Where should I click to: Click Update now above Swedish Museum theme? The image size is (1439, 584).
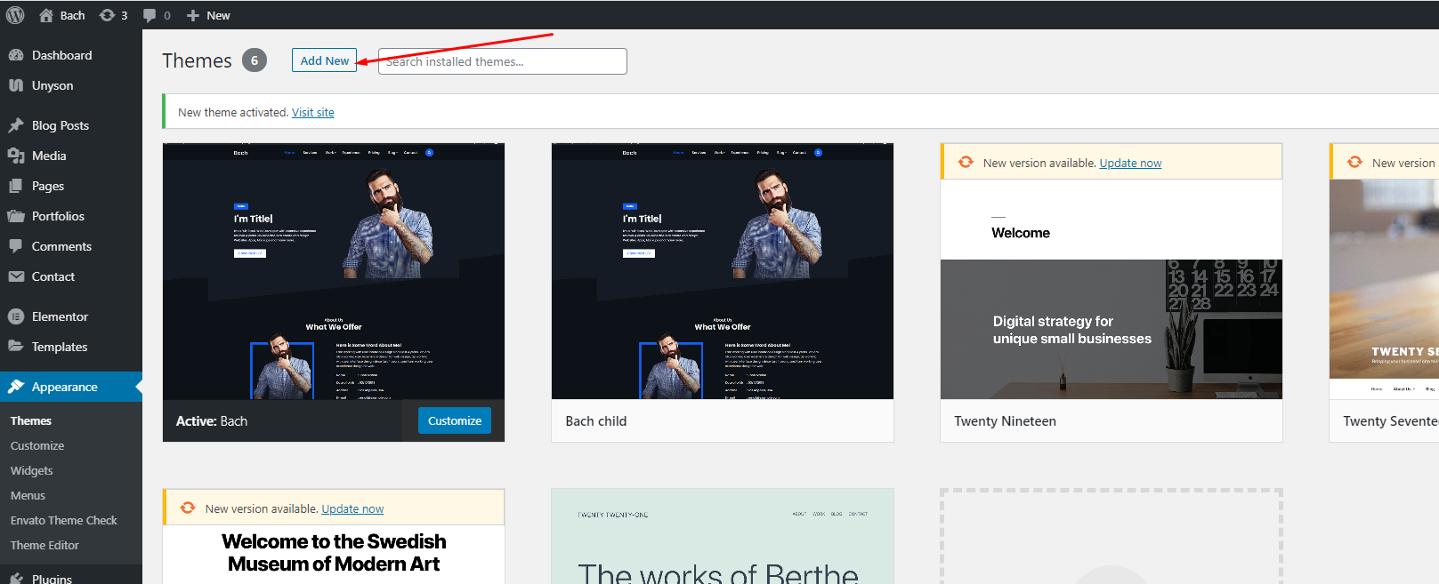352,508
